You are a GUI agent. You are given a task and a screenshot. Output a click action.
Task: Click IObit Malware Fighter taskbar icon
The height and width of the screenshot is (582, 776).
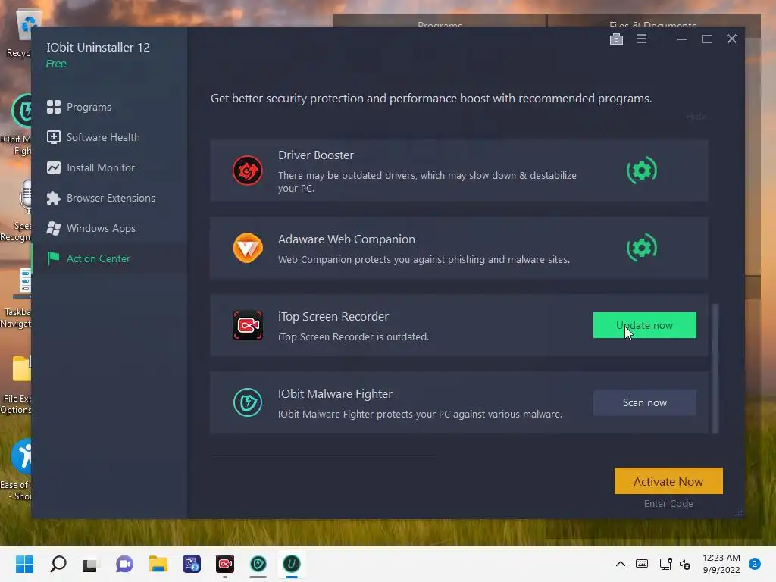[258, 564]
